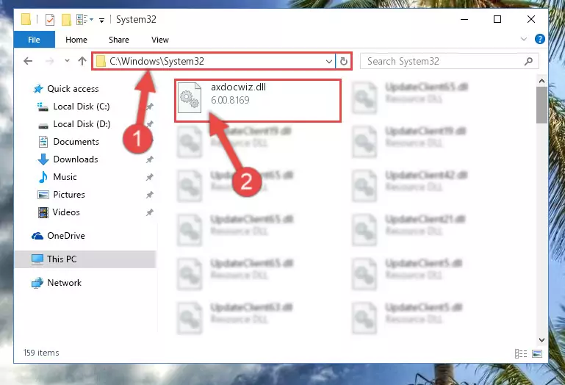
Task: Click the pin icon next to Videos
Action: pyautogui.click(x=150, y=212)
